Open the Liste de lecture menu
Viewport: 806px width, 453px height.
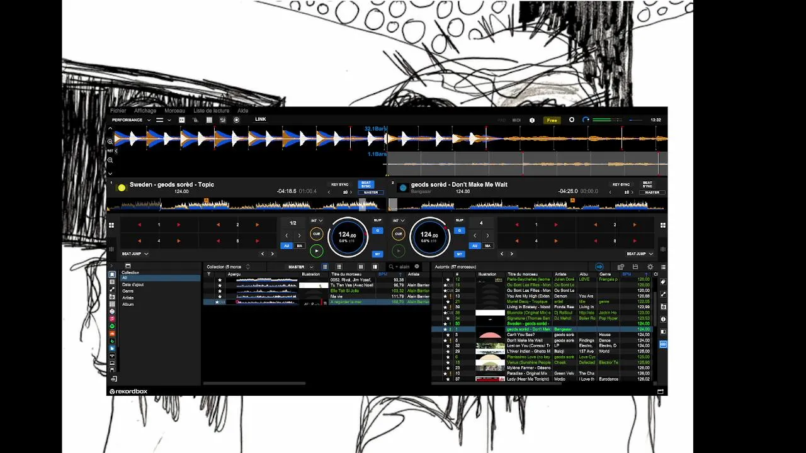[211, 111]
